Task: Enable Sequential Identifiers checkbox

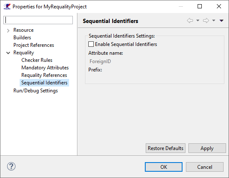Action: click(x=91, y=44)
